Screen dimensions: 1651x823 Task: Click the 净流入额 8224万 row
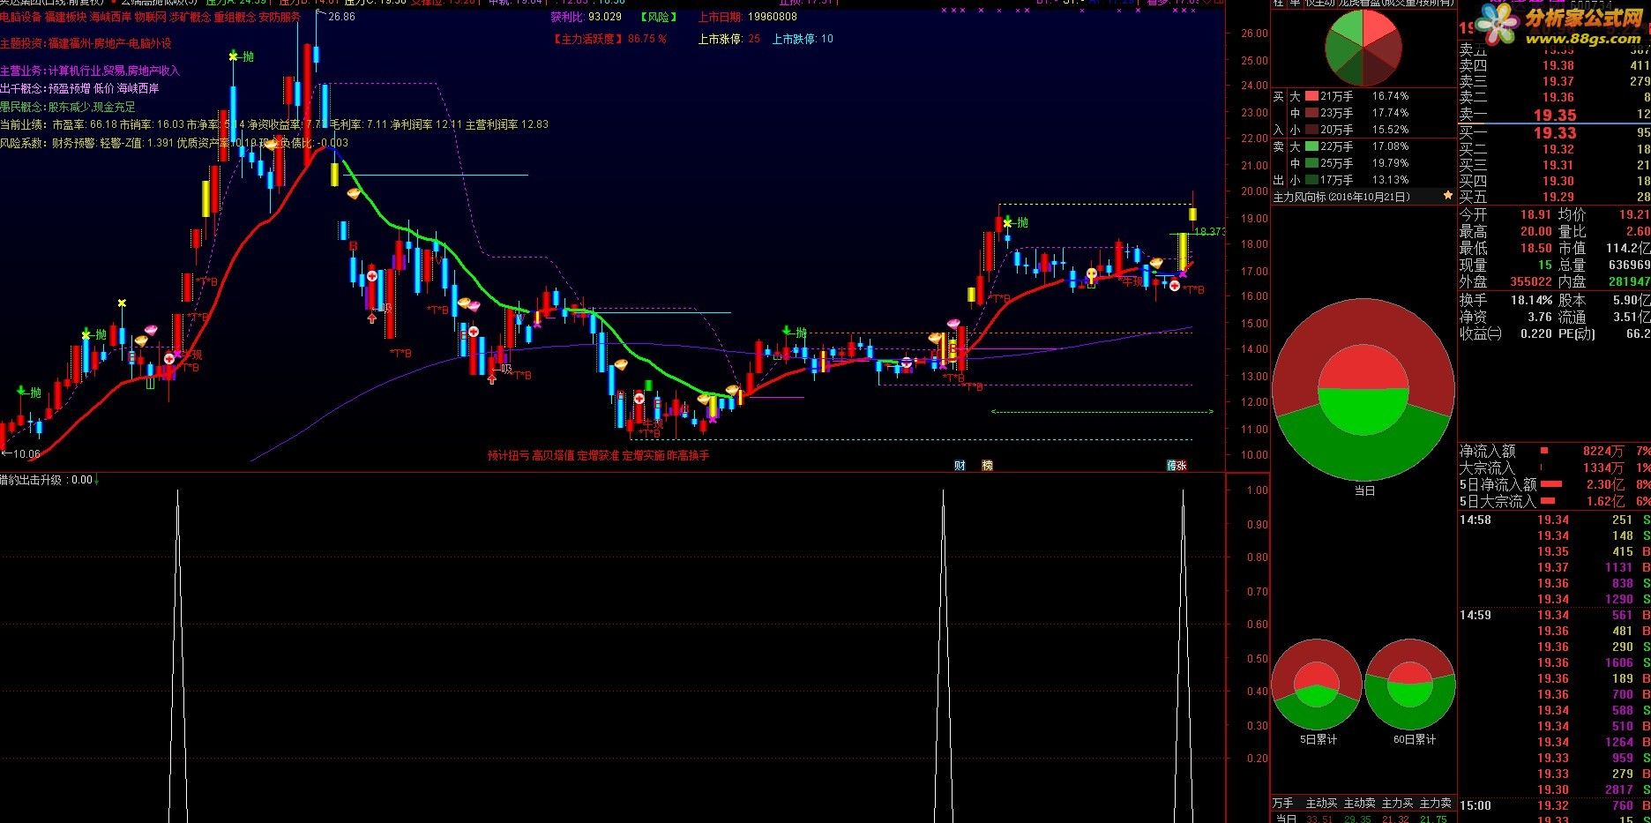click(x=1554, y=451)
